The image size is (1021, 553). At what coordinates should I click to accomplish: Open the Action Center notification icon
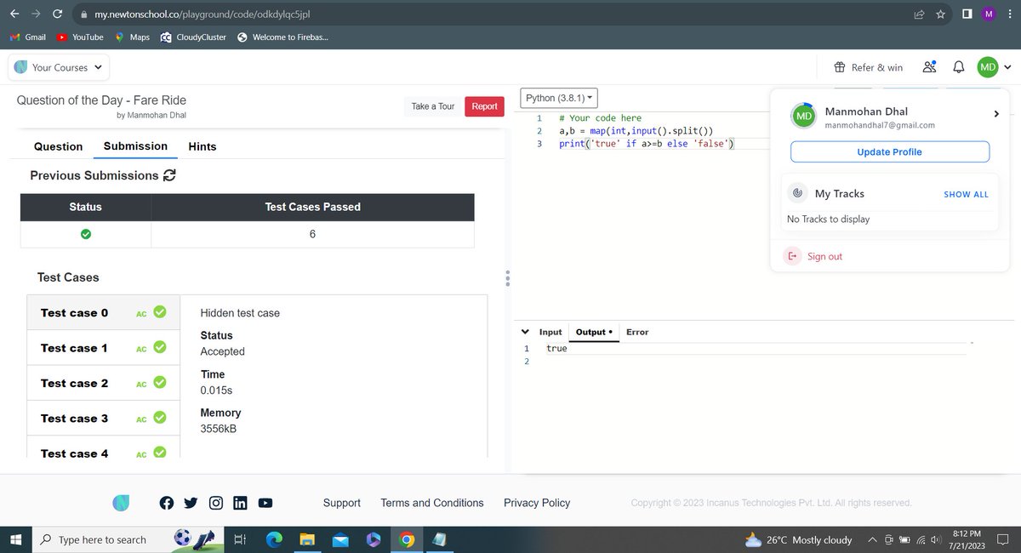[x=1005, y=539]
